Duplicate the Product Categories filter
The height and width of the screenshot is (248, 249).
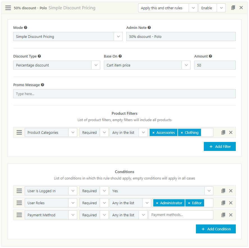click(x=223, y=132)
